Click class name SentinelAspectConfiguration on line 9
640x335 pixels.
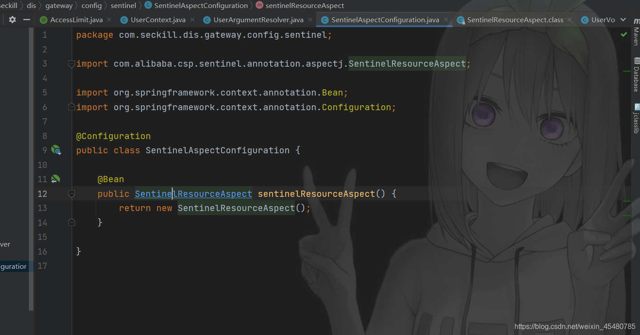[x=218, y=150]
